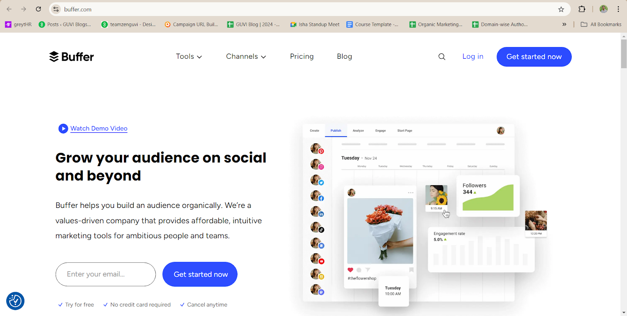The height and width of the screenshot is (316, 627).
Task: Click the search magnifier icon
Action: click(x=442, y=57)
